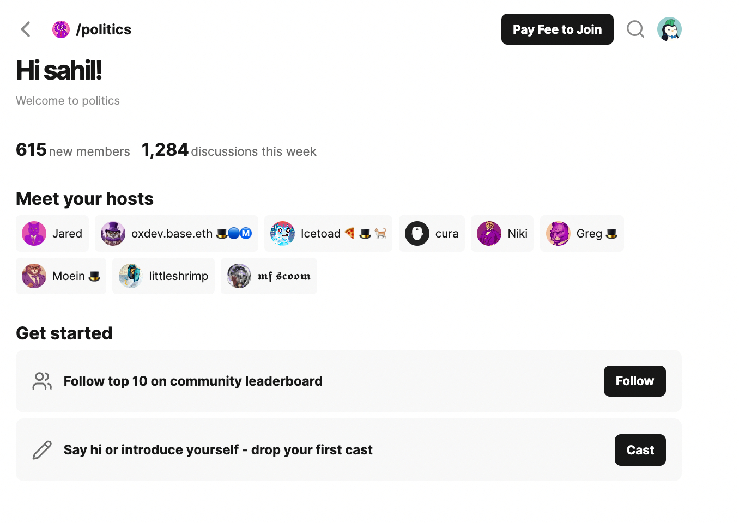Viewport: 739px width, 523px height.
Task: Click the 615 new members stat
Action: click(x=72, y=150)
